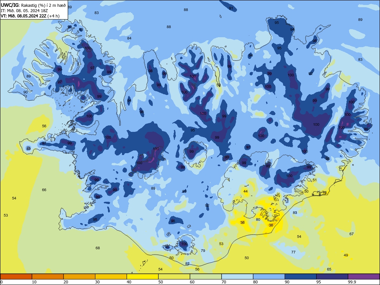The width and height of the screenshot is (380, 285).
Task: Pick the 50–60 legend color swatch
Action: coord(174,277)
